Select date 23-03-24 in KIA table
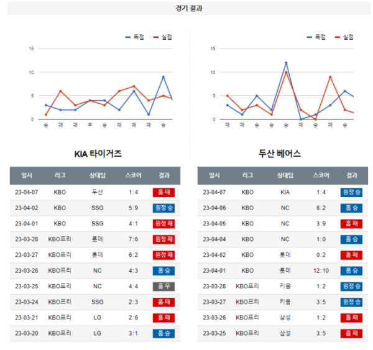This screenshot has height=350, width=373. pyautogui.click(x=27, y=302)
